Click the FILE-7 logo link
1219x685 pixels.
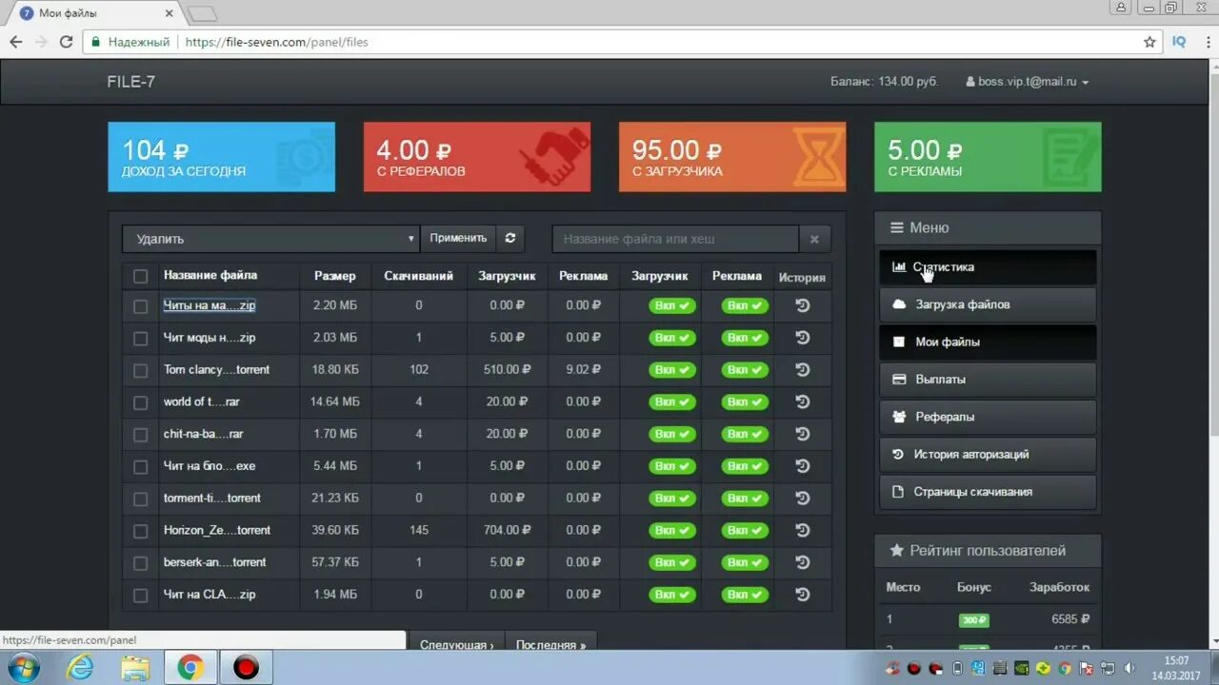point(131,82)
